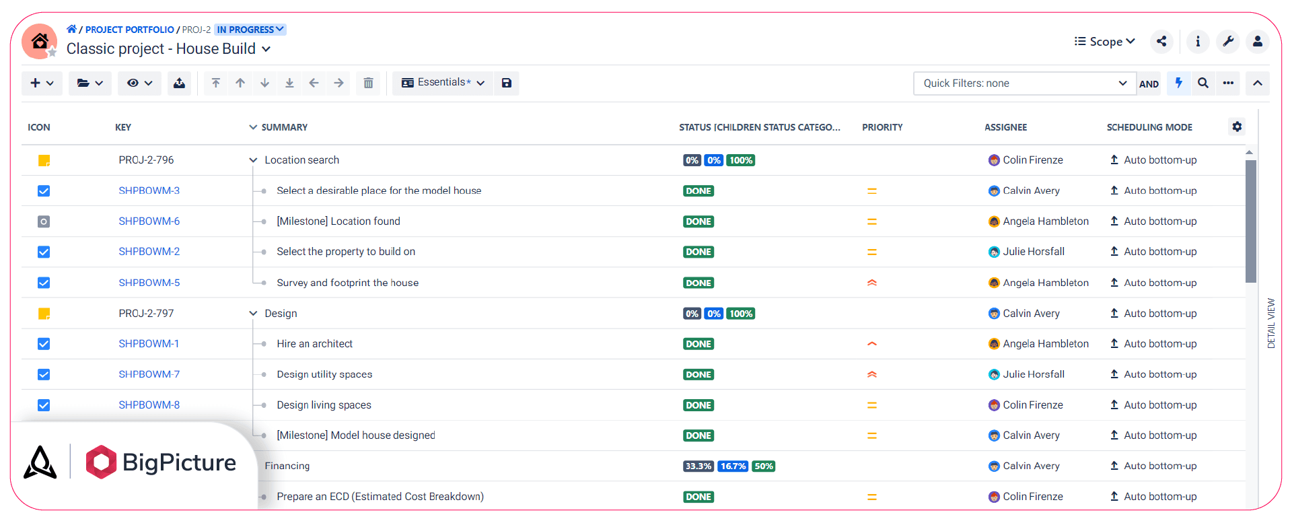This screenshot has height=525, width=1292.
Task: Click the trash delete icon
Action: coord(368,83)
